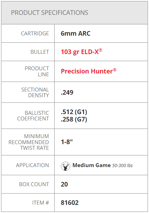
Task: Click the ITEM # row label
Action: (41, 203)
